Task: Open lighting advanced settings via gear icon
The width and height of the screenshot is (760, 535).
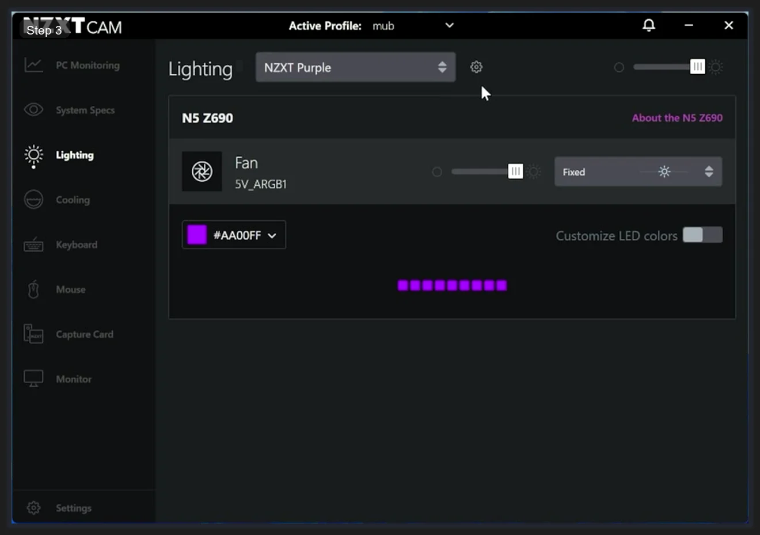Action: coord(476,67)
